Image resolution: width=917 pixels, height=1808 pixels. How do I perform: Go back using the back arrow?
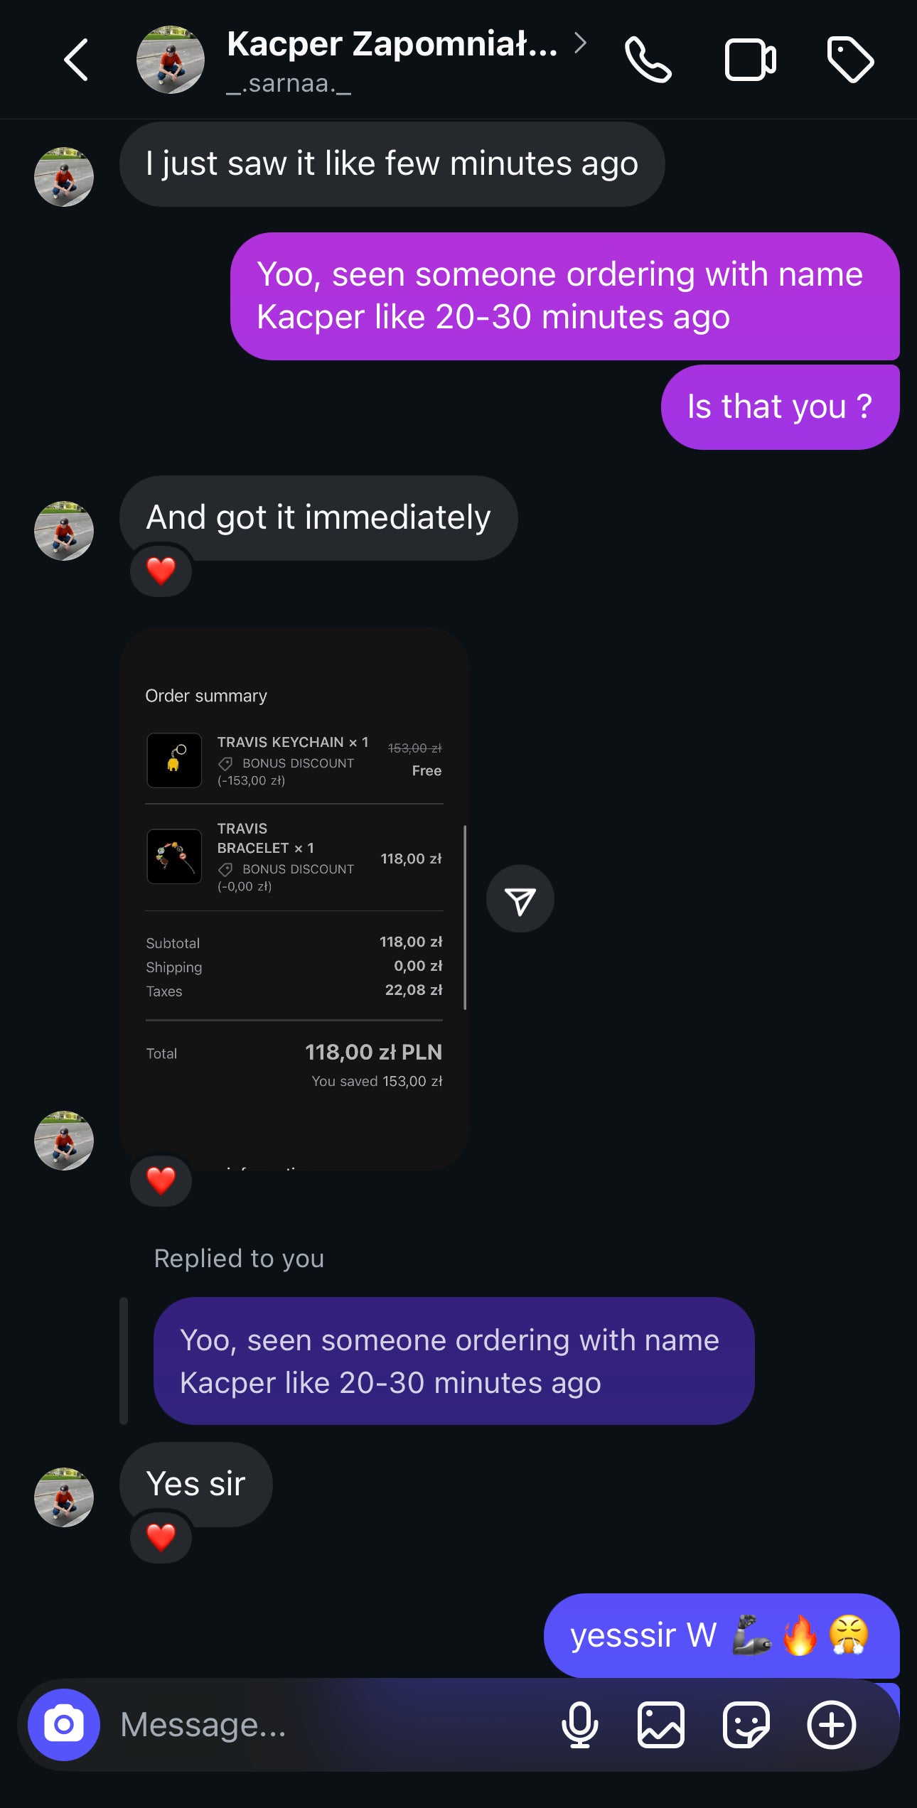click(76, 60)
